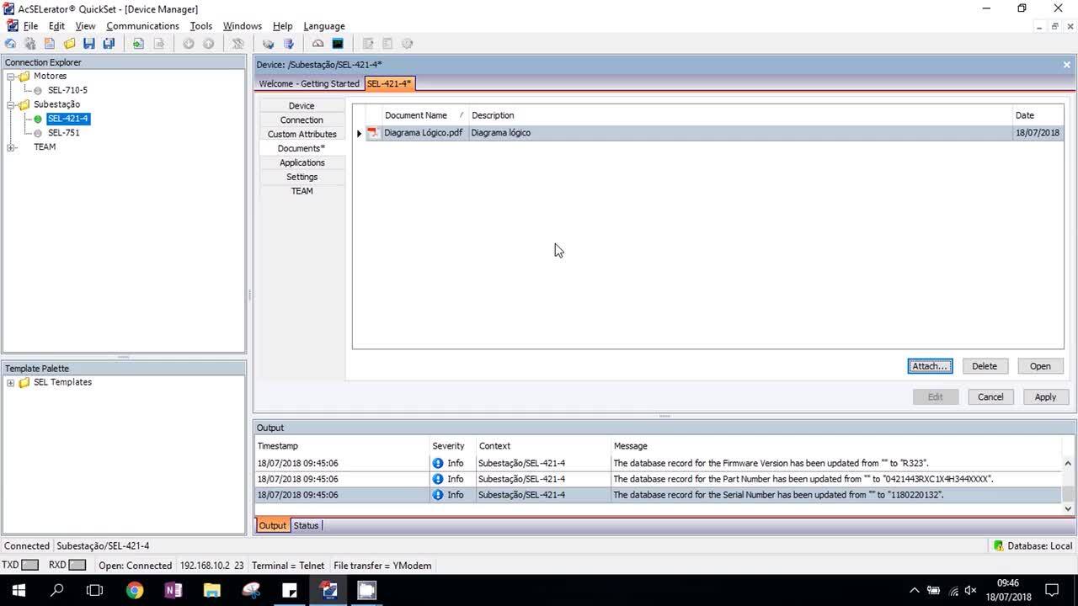
Task: Click the single-disk Save toolbar icon
Action: coord(88,44)
